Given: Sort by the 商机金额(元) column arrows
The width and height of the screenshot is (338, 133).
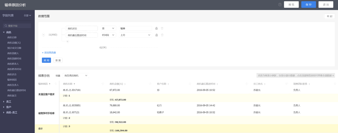Looking at the screenshot, I should pos(125,84).
